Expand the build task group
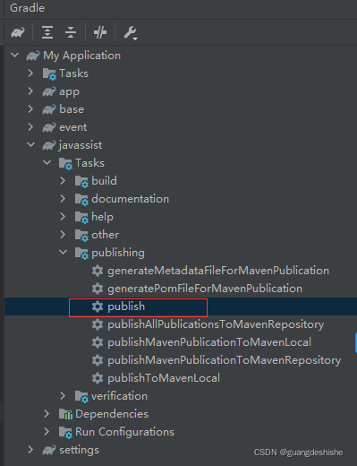The width and height of the screenshot is (357, 466). pyautogui.click(x=63, y=181)
